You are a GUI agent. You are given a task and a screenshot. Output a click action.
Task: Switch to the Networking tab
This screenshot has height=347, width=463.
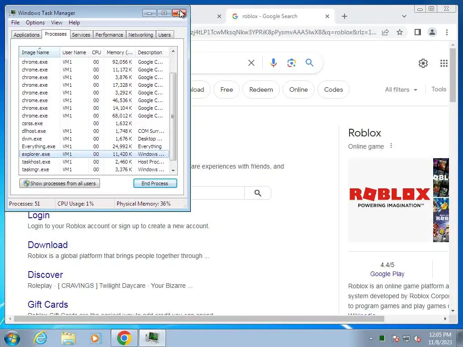pyautogui.click(x=141, y=35)
